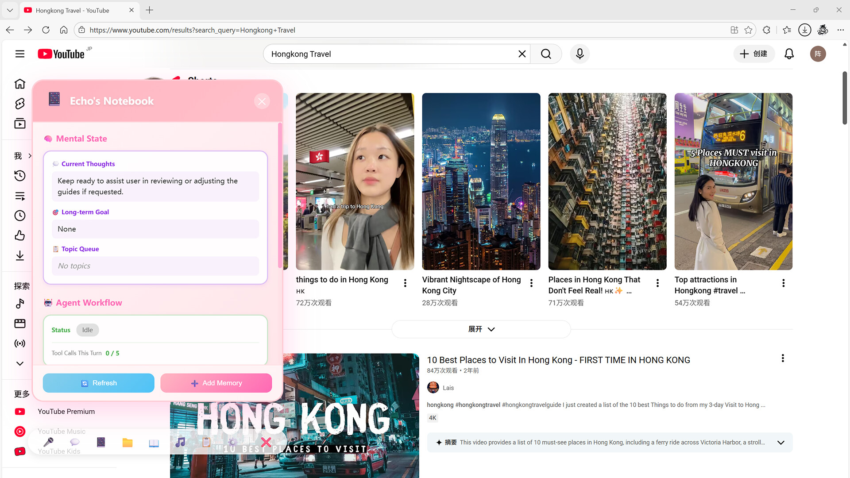
Task: Open the Shorts icon in sidebar
Action: [20, 104]
